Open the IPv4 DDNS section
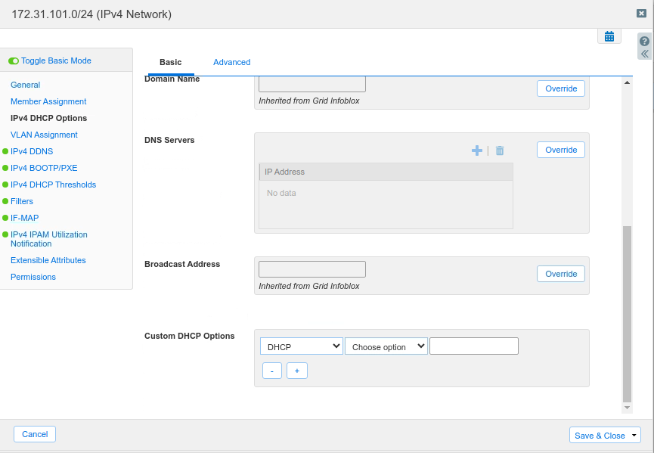Viewport: 654px width, 453px height. tap(32, 151)
